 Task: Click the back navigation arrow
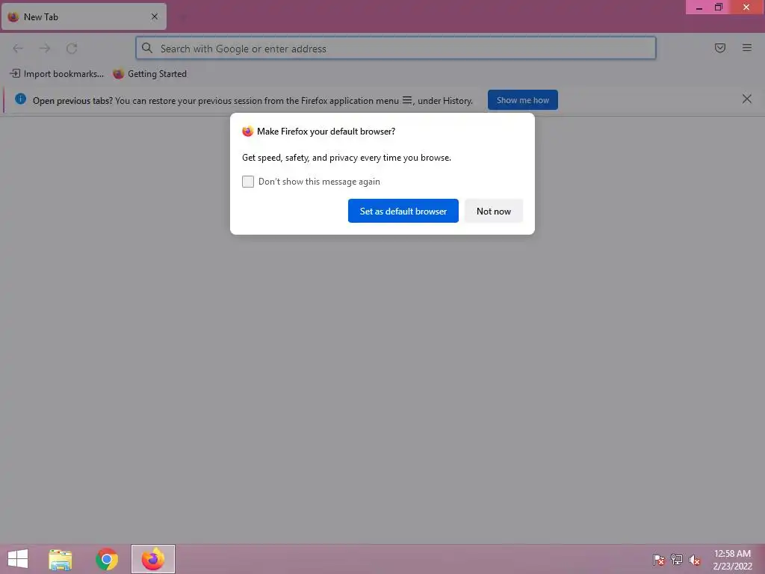click(x=18, y=49)
